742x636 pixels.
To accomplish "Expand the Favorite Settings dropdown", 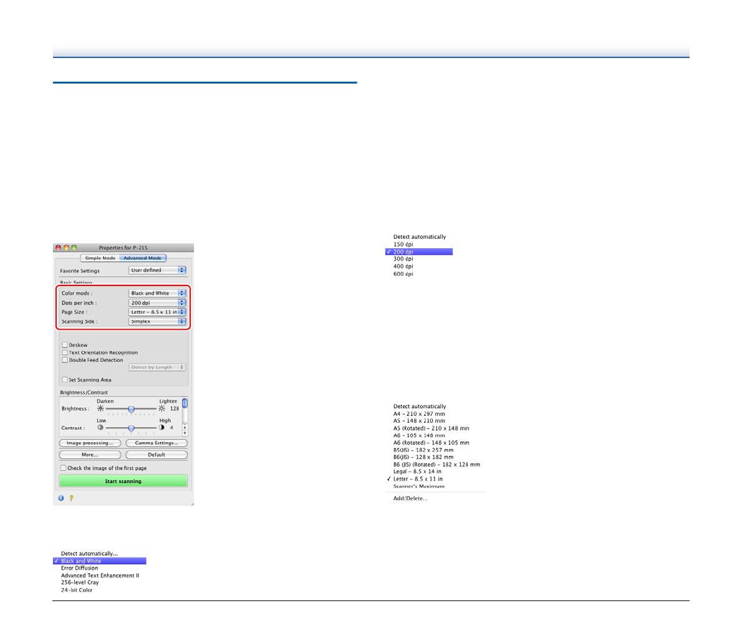I will point(157,271).
